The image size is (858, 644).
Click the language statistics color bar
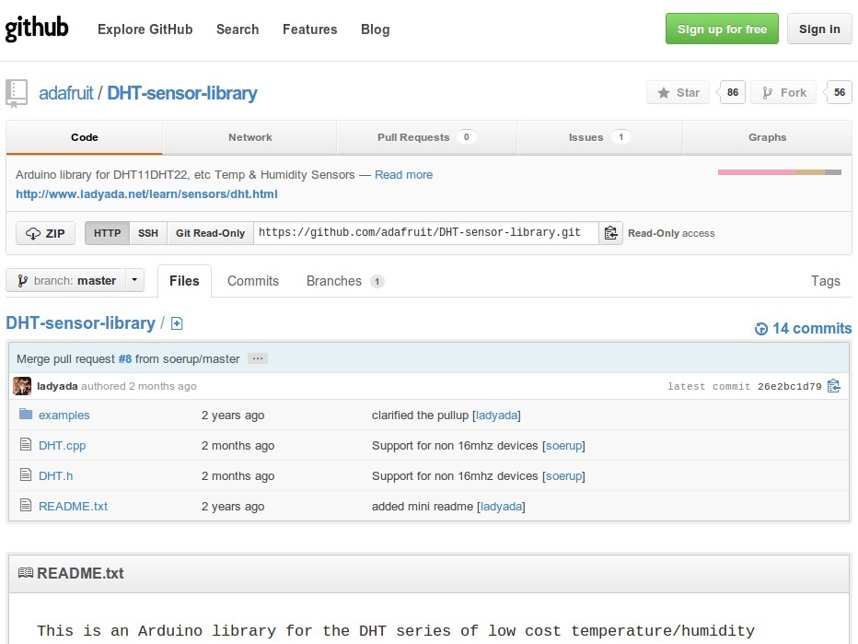(x=779, y=172)
